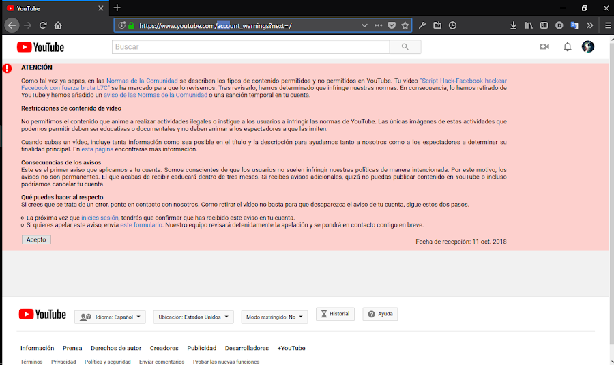Screen dimensions: 614x365
Task: Save page to Pocket icon
Action: 392,25
